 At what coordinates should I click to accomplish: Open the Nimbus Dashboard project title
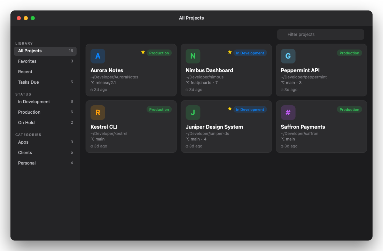(x=209, y=70)
